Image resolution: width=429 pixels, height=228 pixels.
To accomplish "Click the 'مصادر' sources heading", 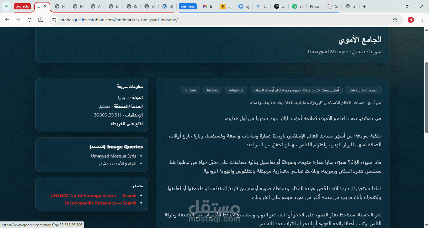I will [137, 186].
